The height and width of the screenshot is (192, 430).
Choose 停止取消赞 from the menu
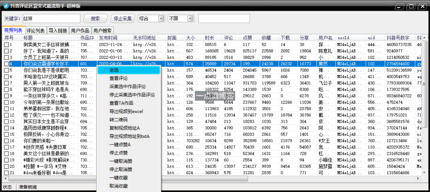coord(129,169)
